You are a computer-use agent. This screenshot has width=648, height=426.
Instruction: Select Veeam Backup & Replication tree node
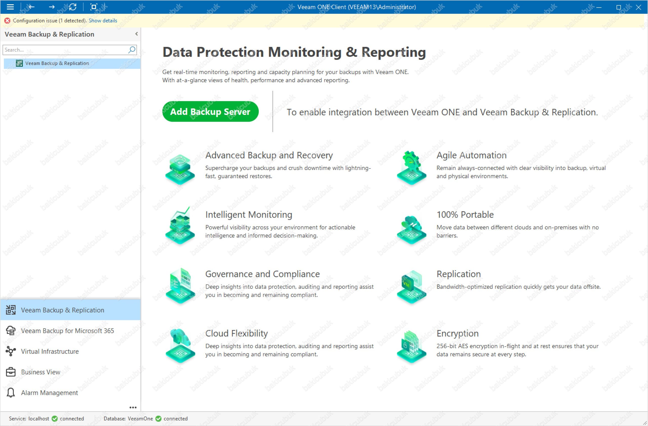point(57,63)
